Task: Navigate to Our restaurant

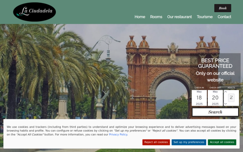Action: click(x=179, y=17)
